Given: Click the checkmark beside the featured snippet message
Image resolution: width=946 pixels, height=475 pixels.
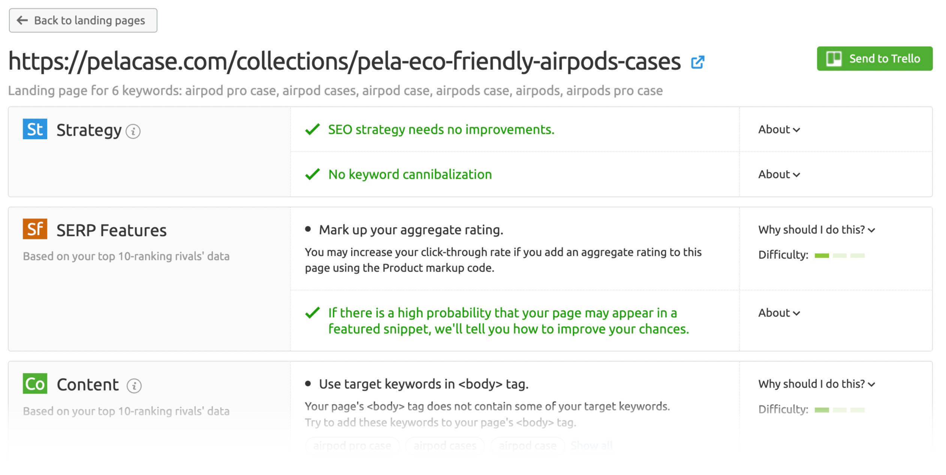Looking at the screenshot, I should (312, 313).
